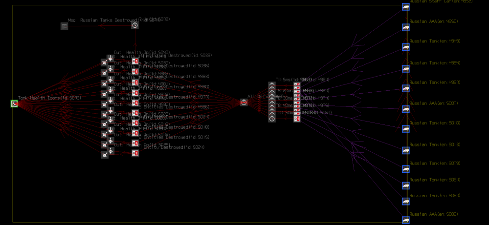Image resolution: width=489 pixels, height=225 pixels.
Task: Select the timer node above the counters (id 5072)
Action: pyautogui.click(x=135, y=25)
